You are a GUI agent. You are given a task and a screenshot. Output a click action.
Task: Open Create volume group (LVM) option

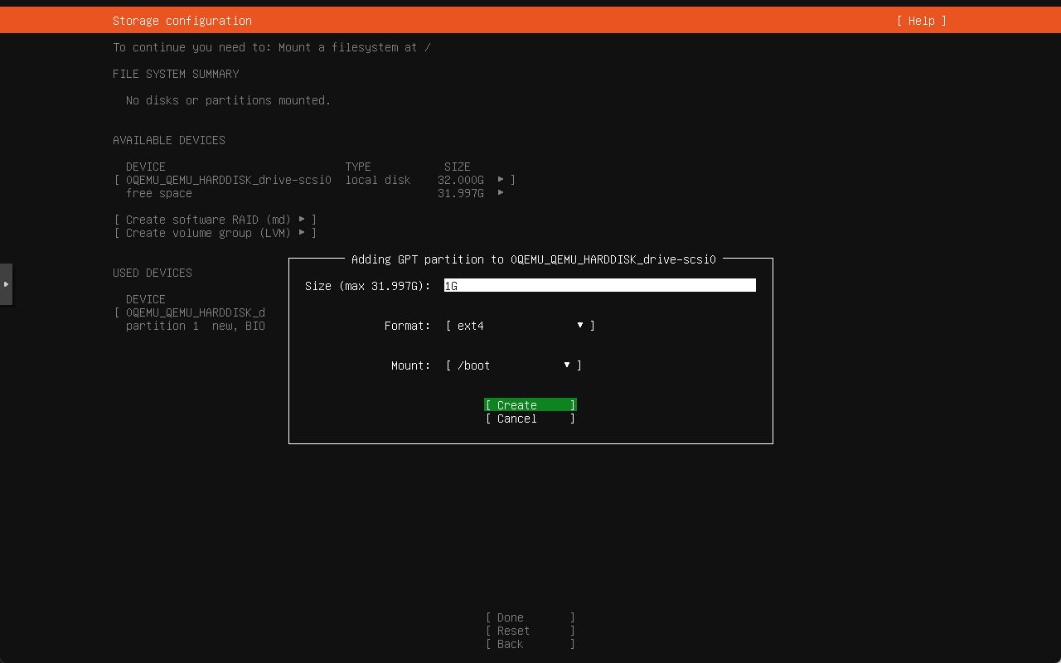tap(216, 233)
